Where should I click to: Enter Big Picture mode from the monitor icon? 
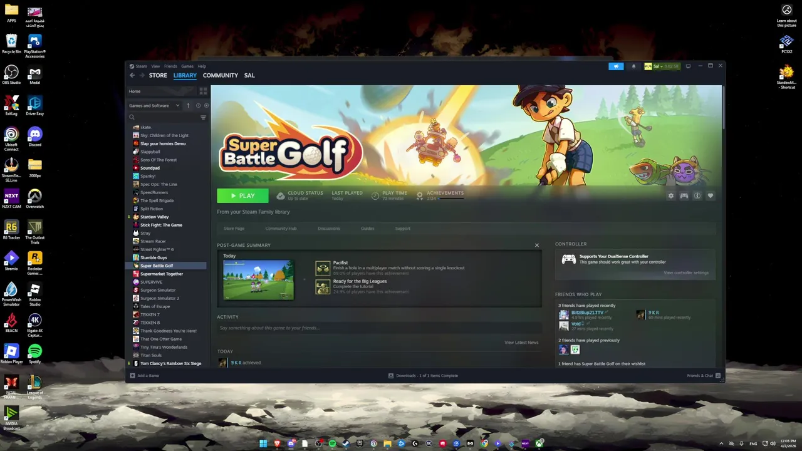tap(688, 66)
